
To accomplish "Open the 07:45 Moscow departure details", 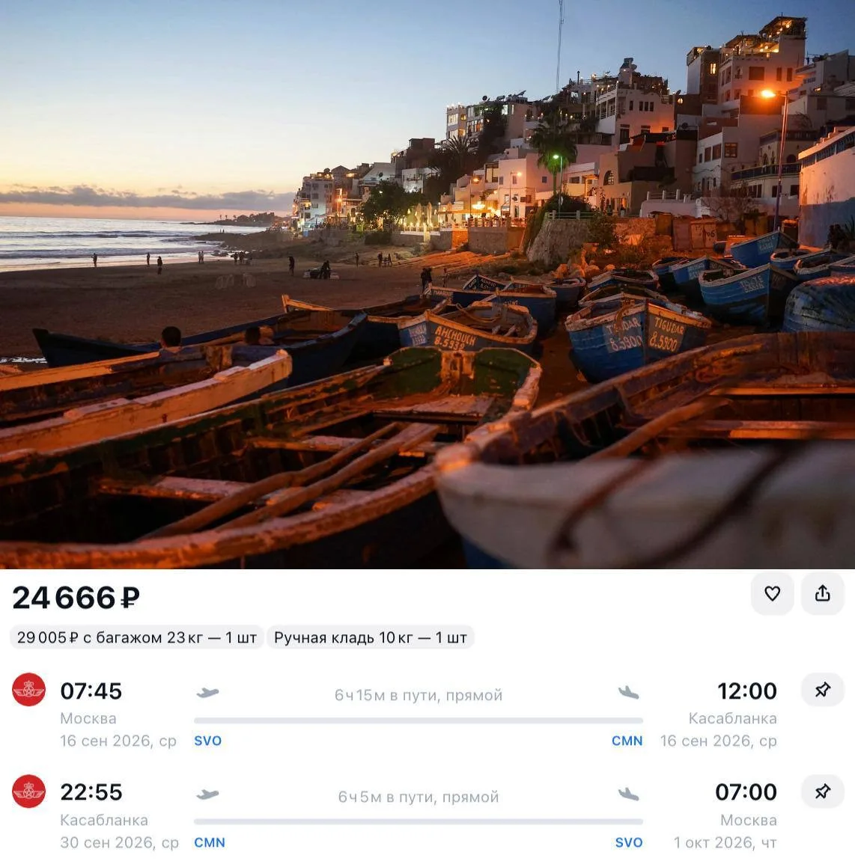I will [x=91, y=691].
